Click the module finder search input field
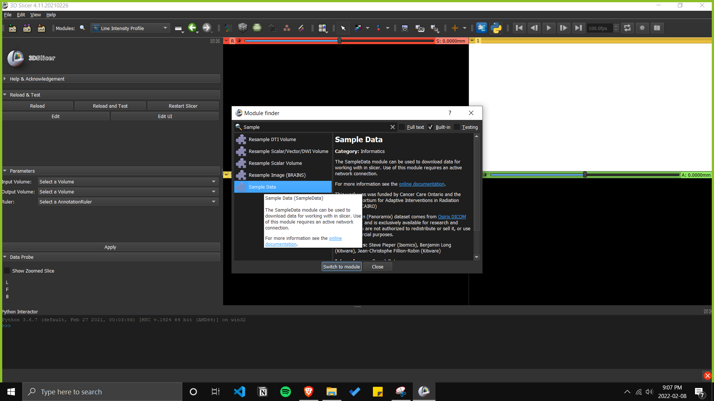Screen dimensions: 714x401 (x=315, y=127)
